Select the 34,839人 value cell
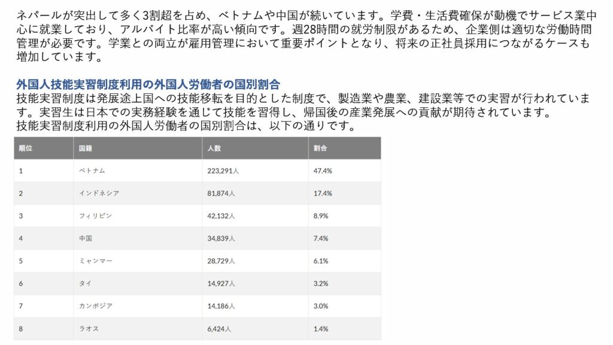 (255, 238)
